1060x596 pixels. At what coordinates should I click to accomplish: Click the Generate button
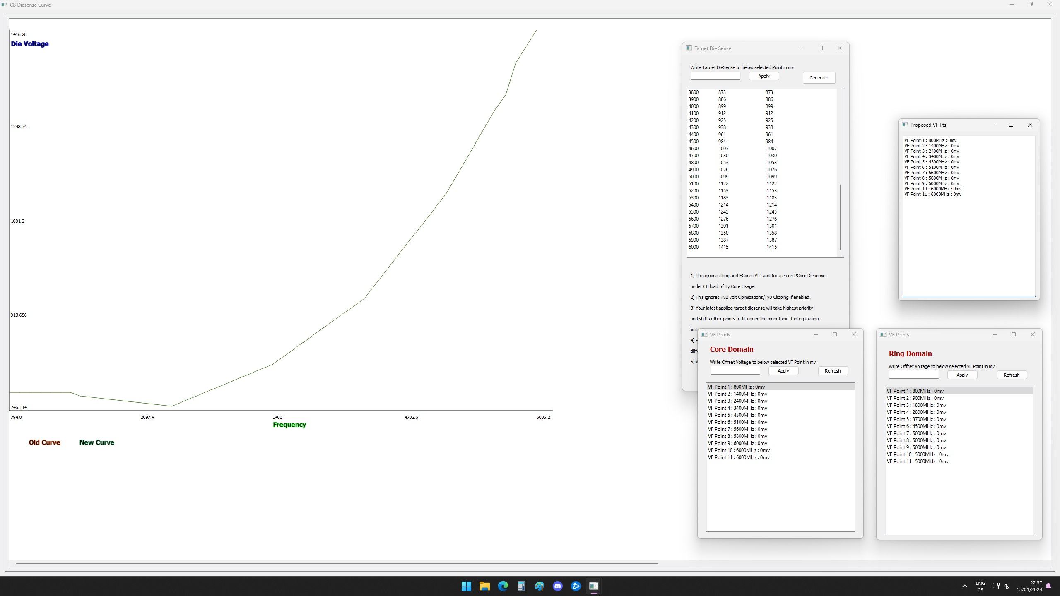point(819,78)
